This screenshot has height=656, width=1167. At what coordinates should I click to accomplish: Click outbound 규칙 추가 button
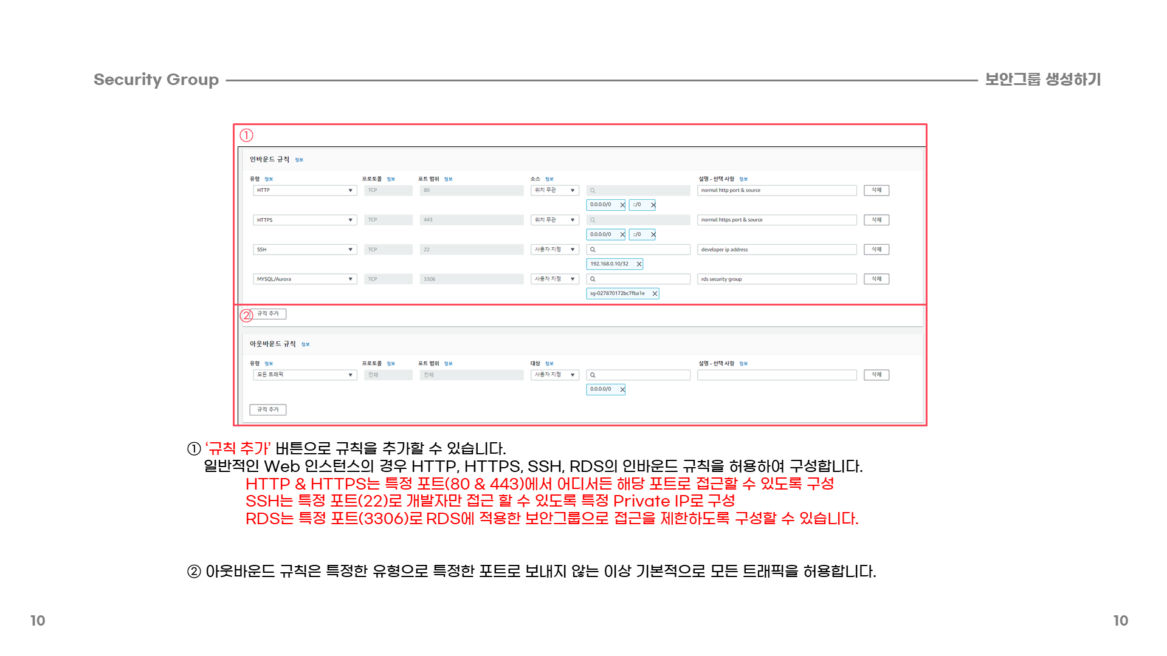click(268, 410)
